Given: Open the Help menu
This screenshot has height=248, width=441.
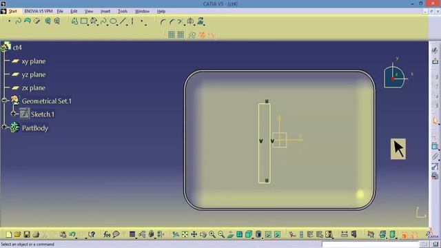Looking at the screenshot, I should coord(161,11).
